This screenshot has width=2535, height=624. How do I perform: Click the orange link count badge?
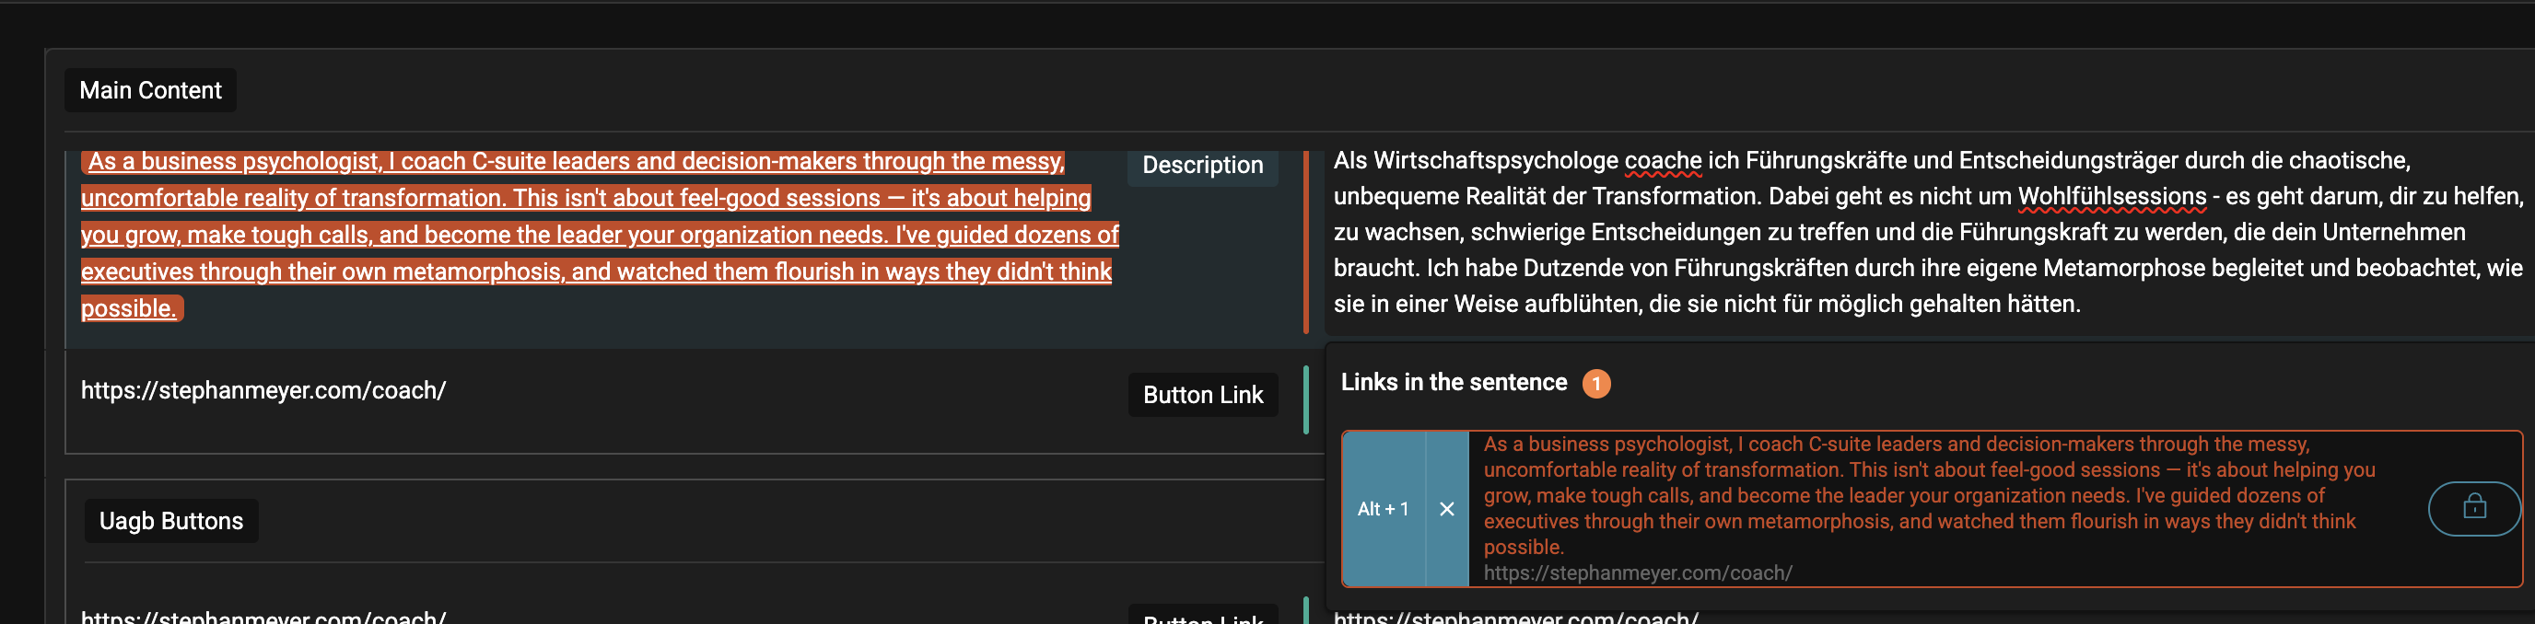(1595, 383)
